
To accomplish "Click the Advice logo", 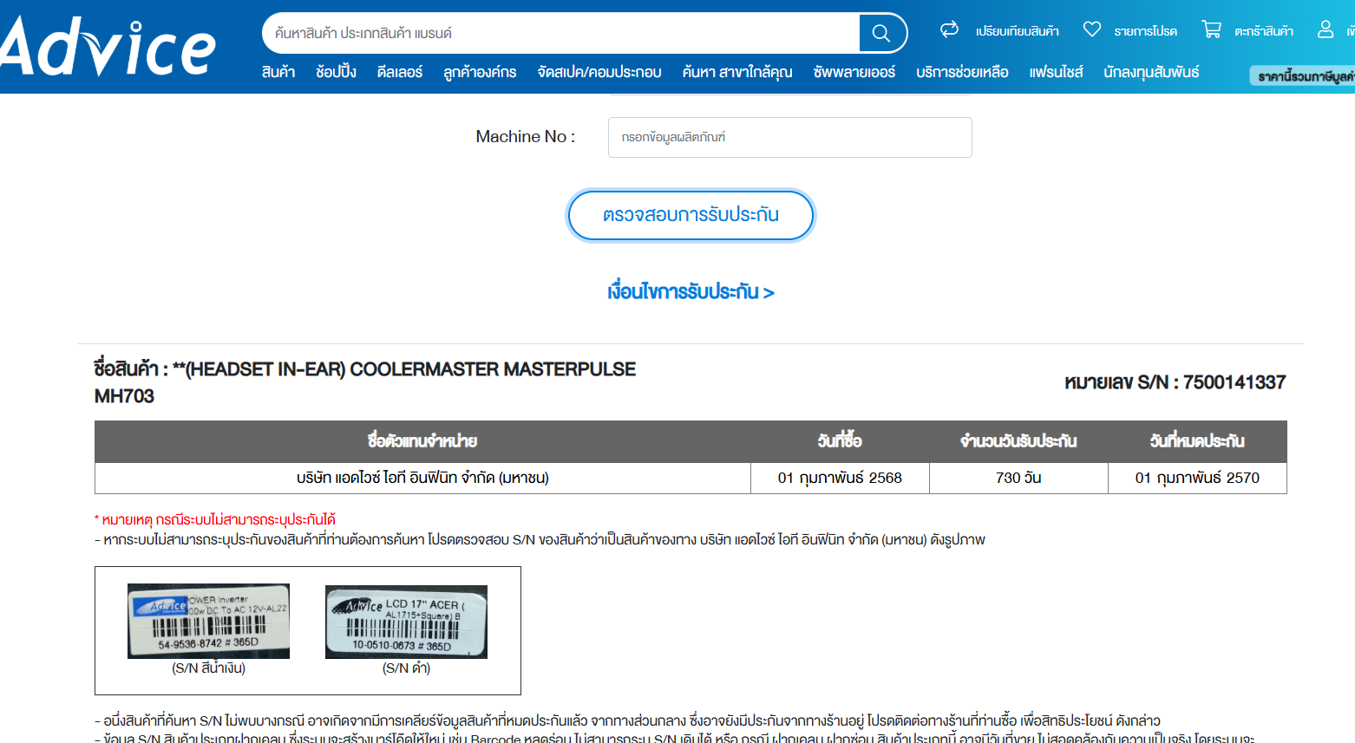I will 108,46.
